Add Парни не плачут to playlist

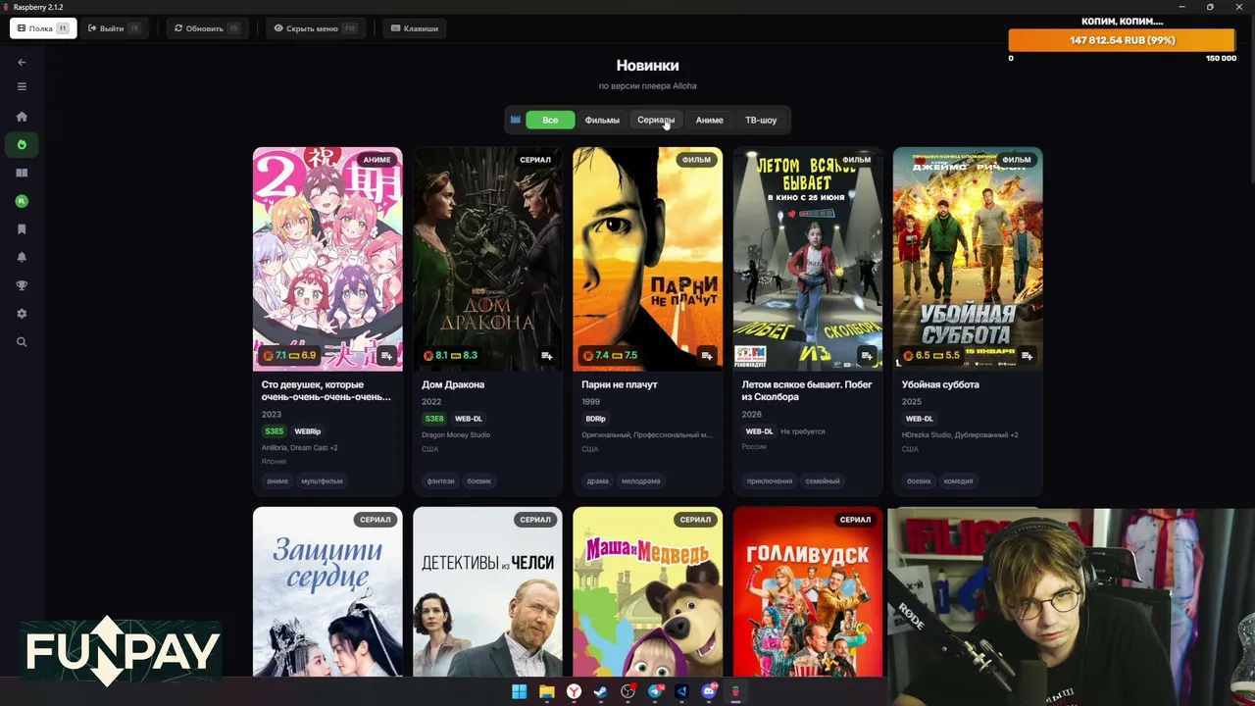pos(707,356)
